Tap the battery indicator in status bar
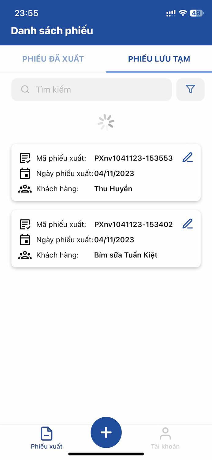The image size is (212, 460). [x=196, y=13]
